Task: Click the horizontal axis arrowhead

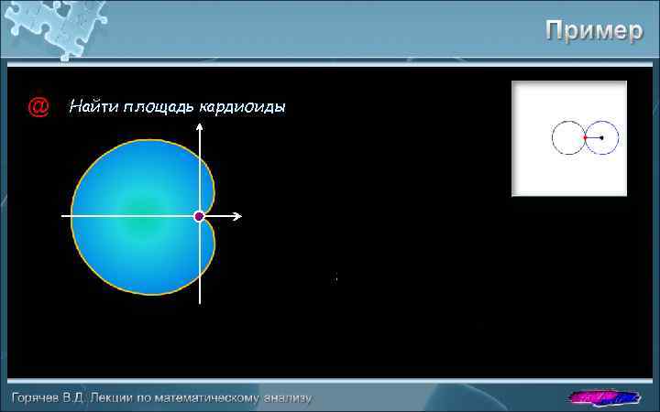Action: (x=237, y=216)
